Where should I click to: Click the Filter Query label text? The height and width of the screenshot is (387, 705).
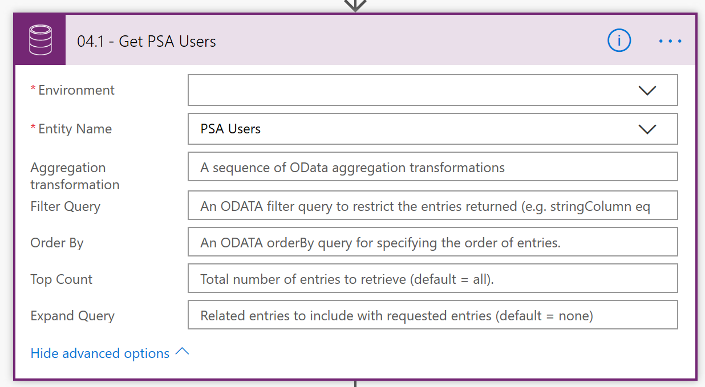pyautogui.click(x=65, y=206)
